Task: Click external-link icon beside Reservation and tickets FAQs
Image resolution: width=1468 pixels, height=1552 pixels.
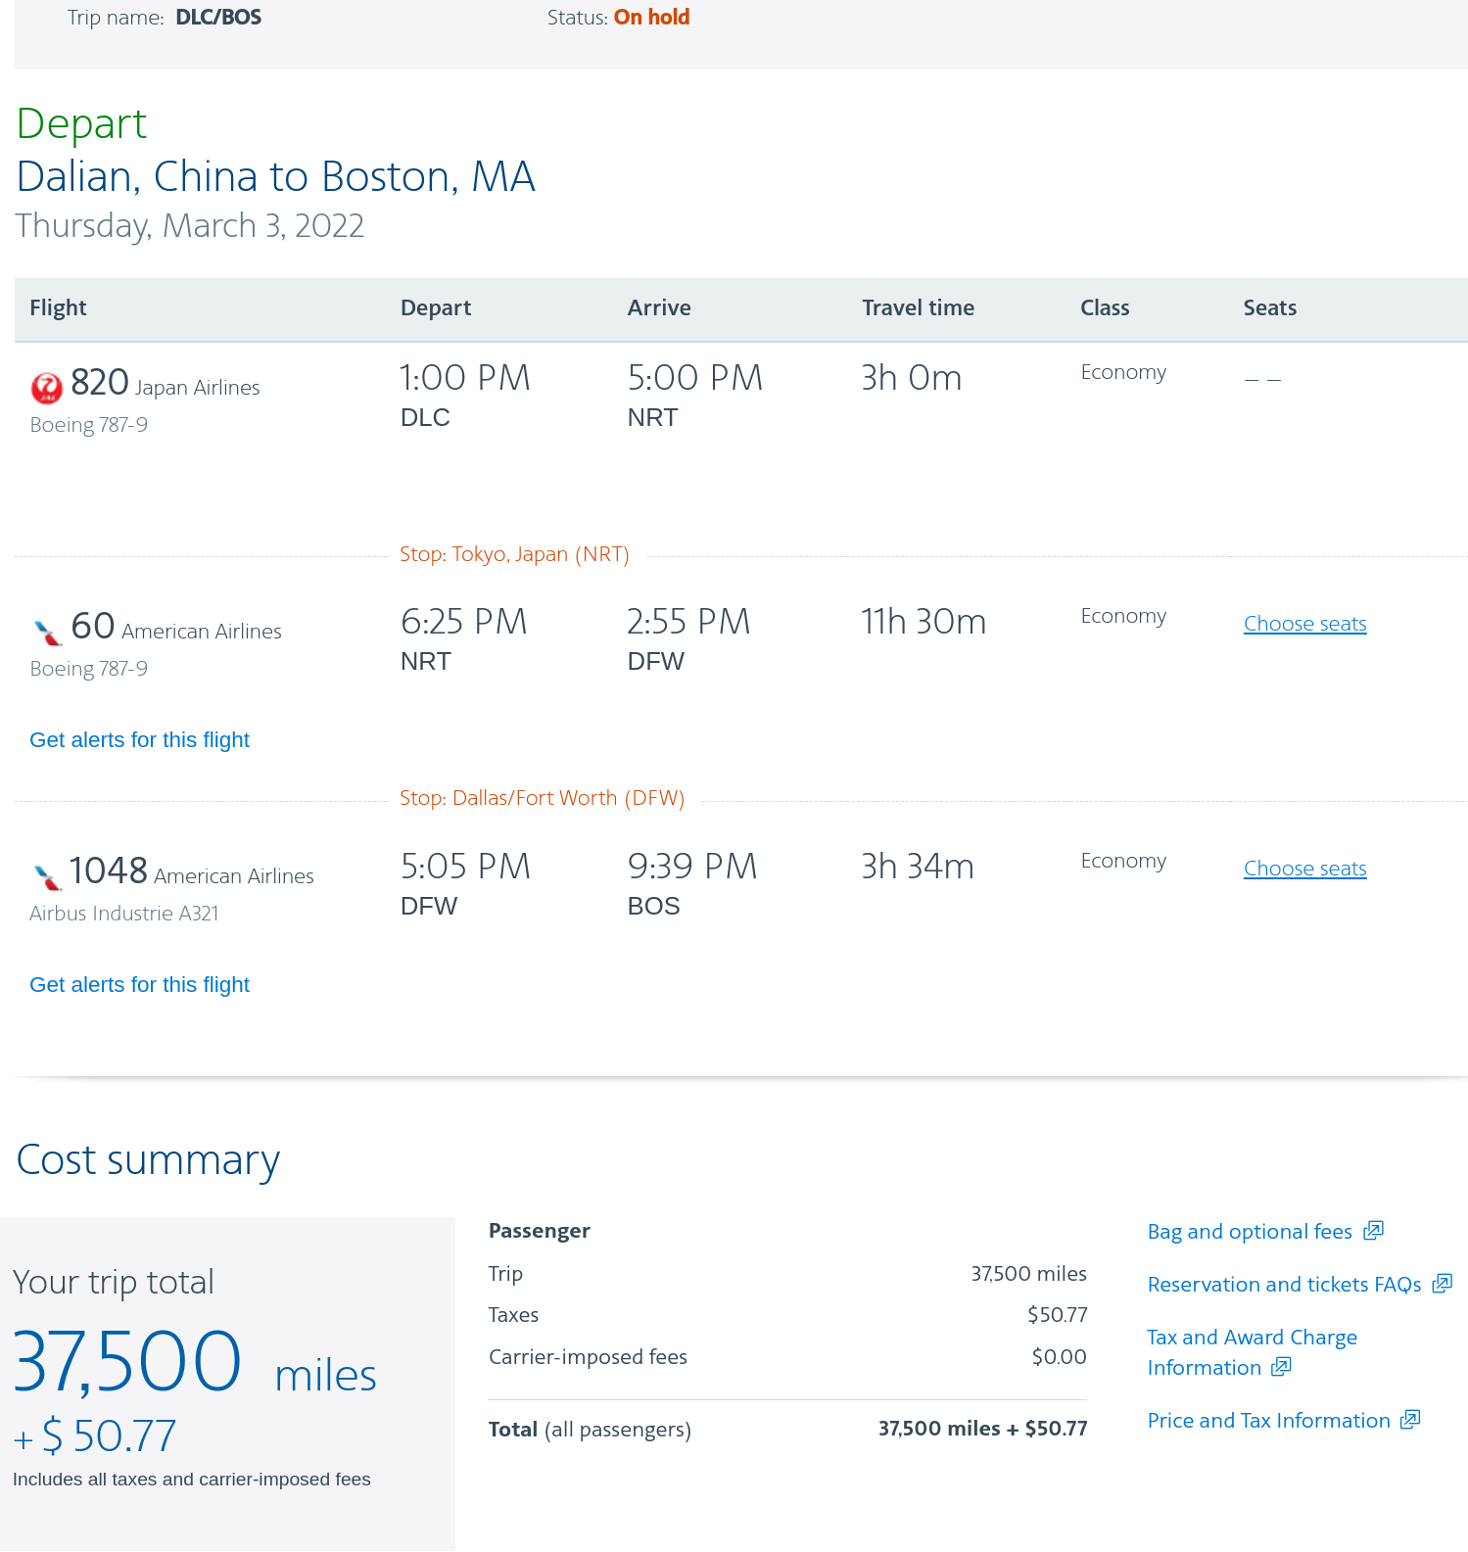Action: tap(1442, 1284)
